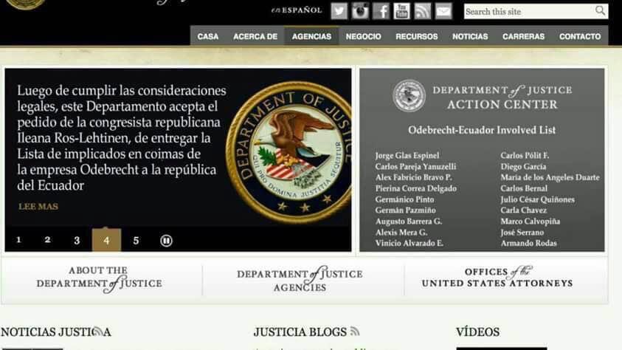622x350 pixels.
Task: Open the YouTube social icon
Action: (402, 11)
